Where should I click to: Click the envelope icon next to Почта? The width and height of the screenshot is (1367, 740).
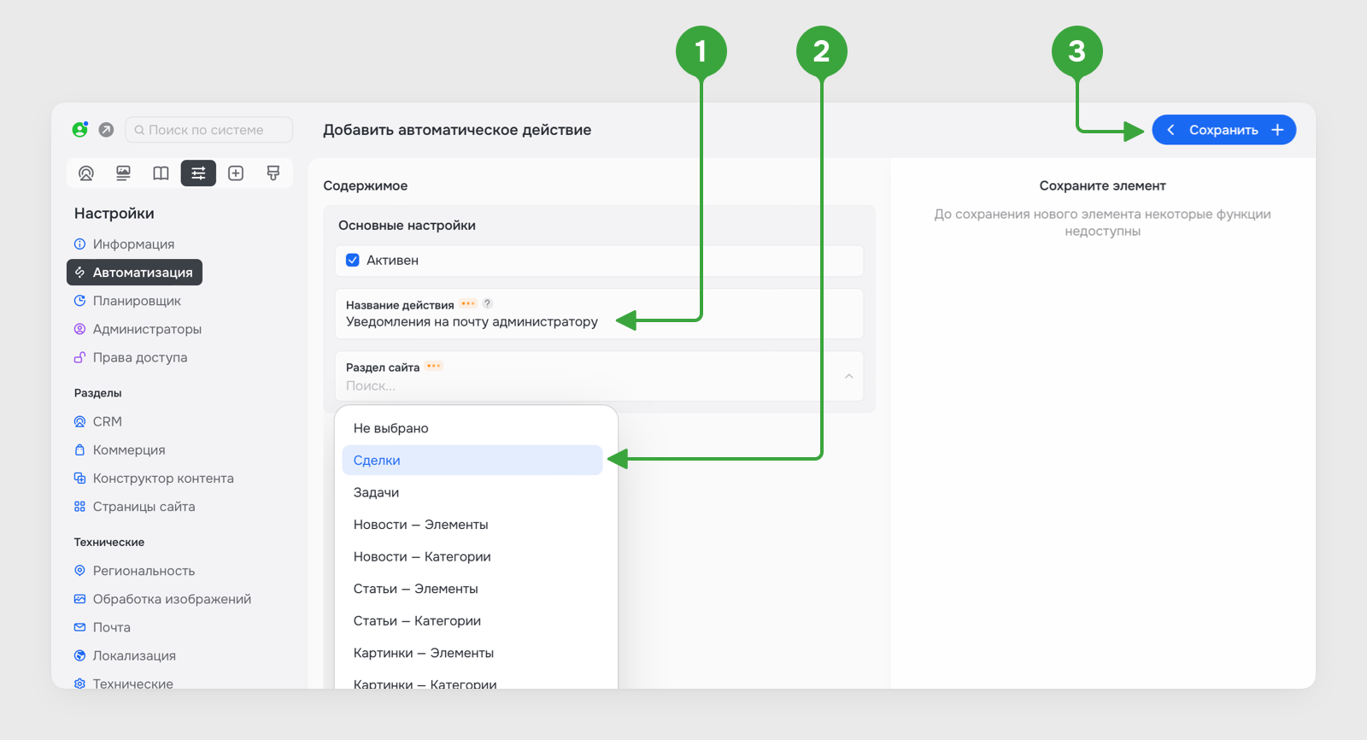click(x=79, y=626)
